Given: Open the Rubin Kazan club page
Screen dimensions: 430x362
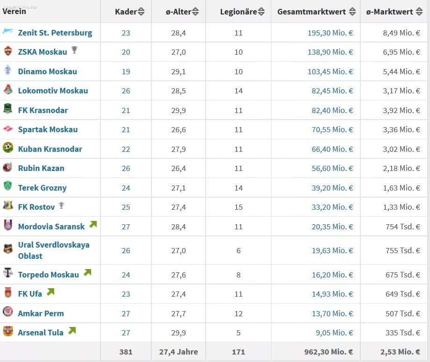Looking at the screenshot, I should tap(41, 168).
